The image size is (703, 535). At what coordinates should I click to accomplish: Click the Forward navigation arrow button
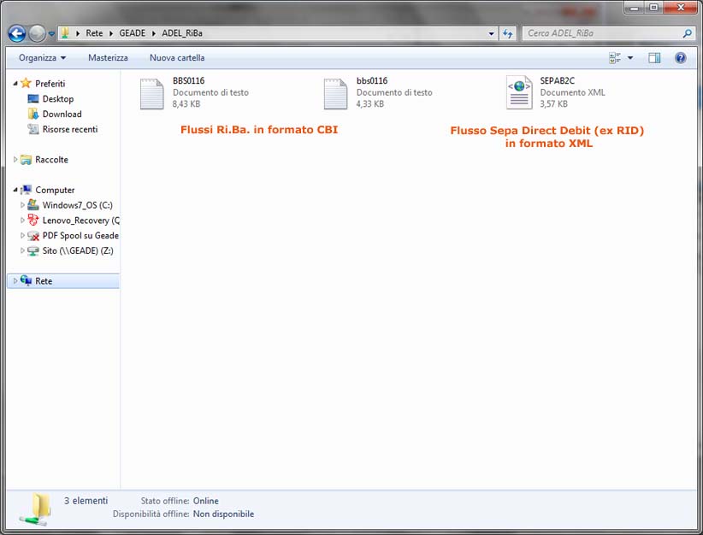pos(37,33)
